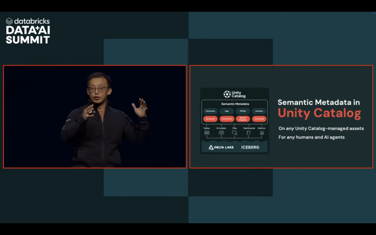
Task: Click the 'DATA+AI SUMMIT' title text
Action: click(28, 35)
